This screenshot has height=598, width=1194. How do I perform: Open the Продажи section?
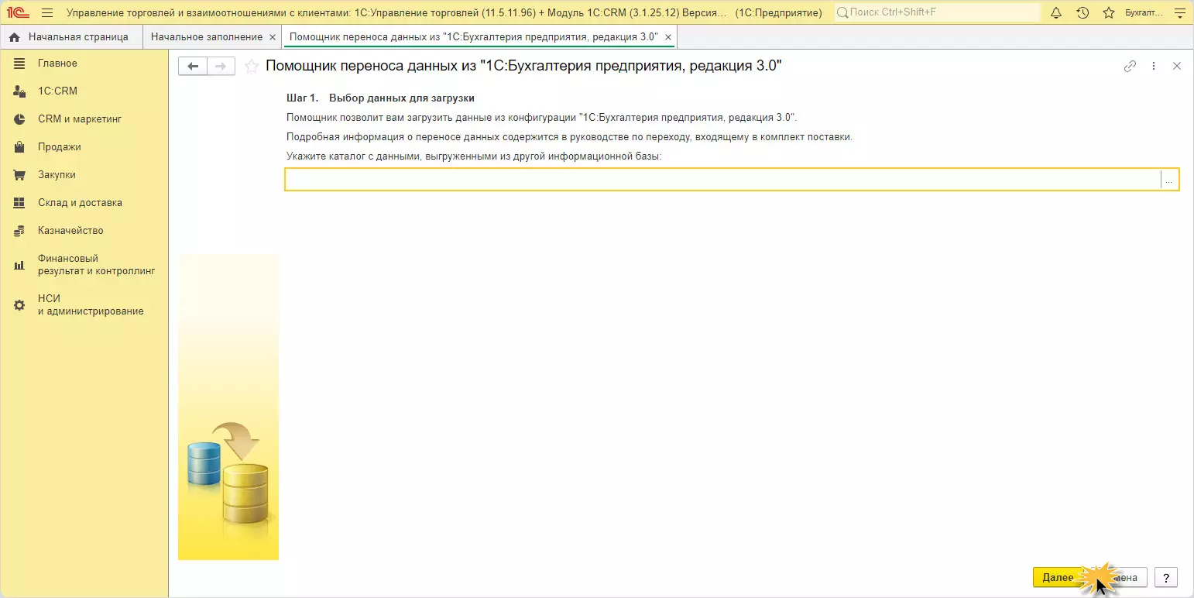84,147
